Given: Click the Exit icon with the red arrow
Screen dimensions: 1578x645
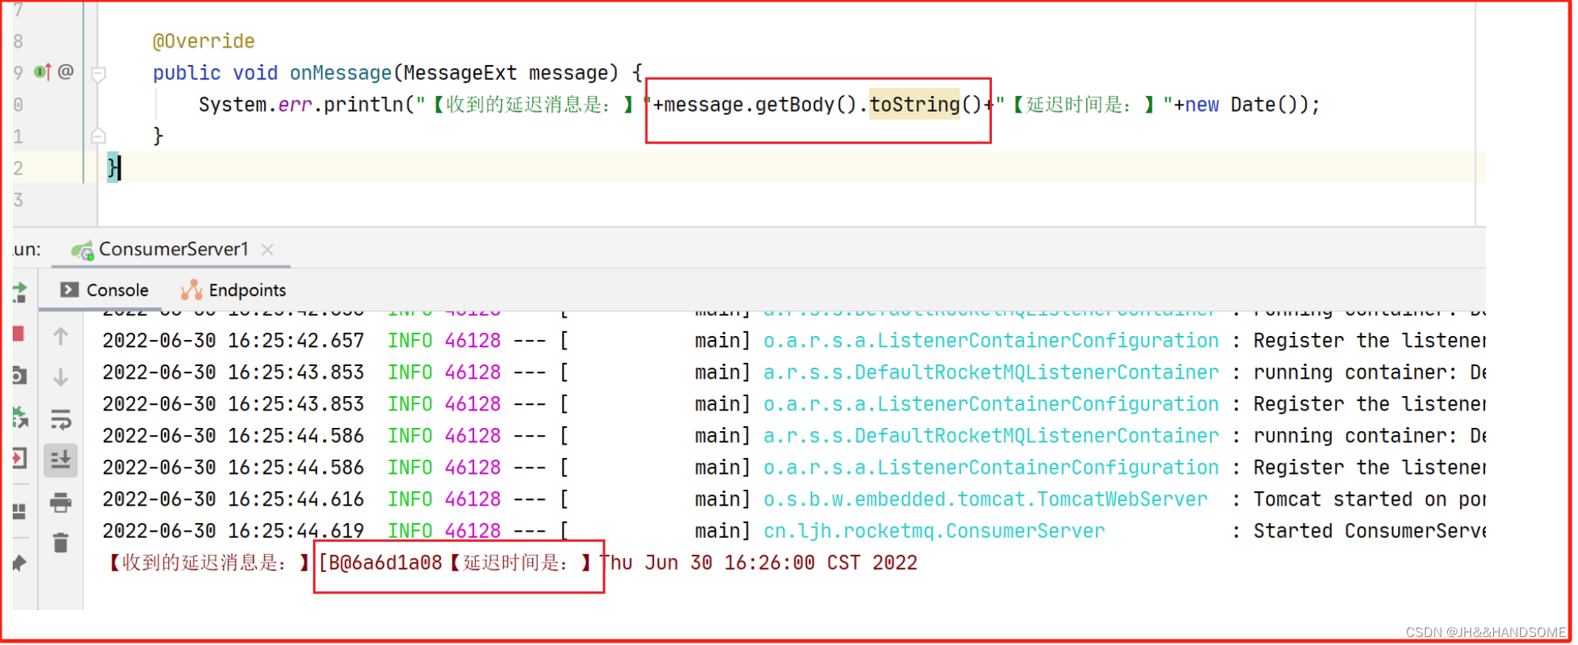Looking at the screenshot, I should click(x=20, y=458).
